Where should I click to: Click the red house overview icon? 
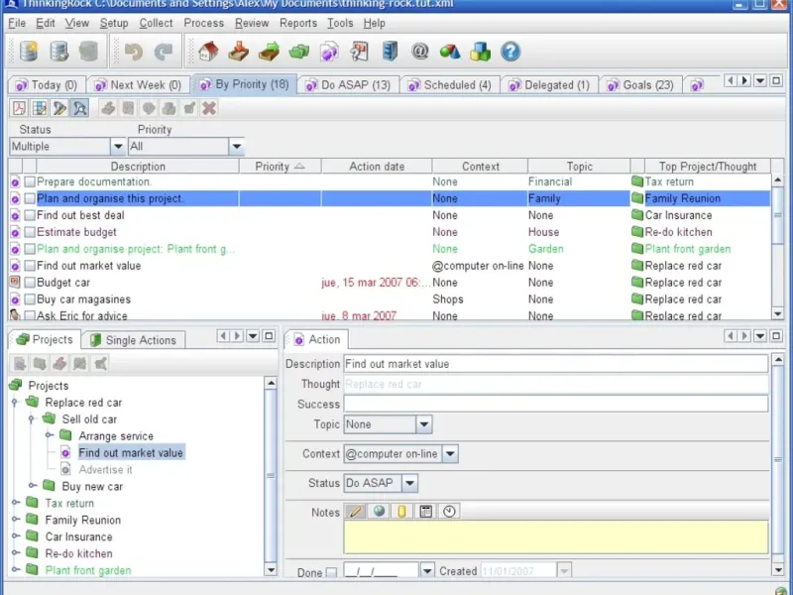click(x=207, y=52)
